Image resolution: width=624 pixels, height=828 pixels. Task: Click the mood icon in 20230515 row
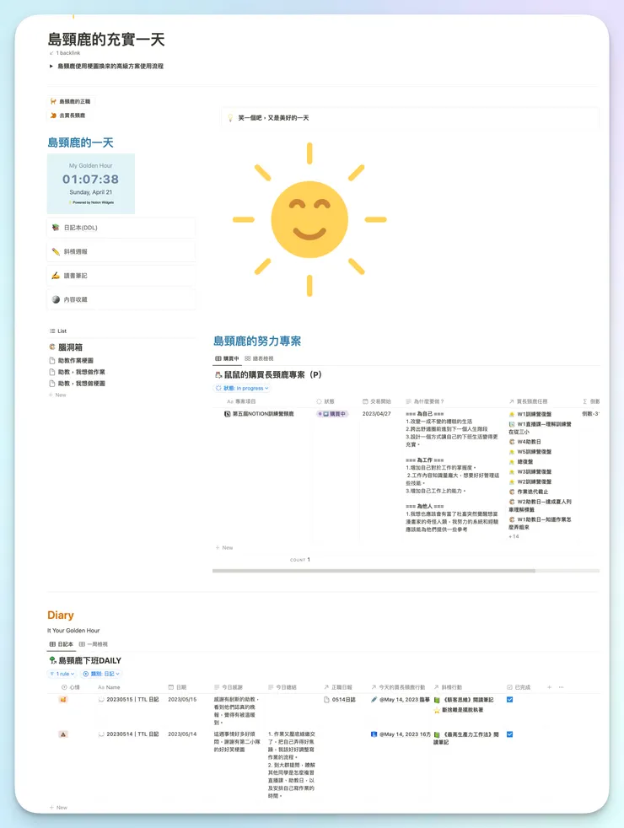pos(63,700)
